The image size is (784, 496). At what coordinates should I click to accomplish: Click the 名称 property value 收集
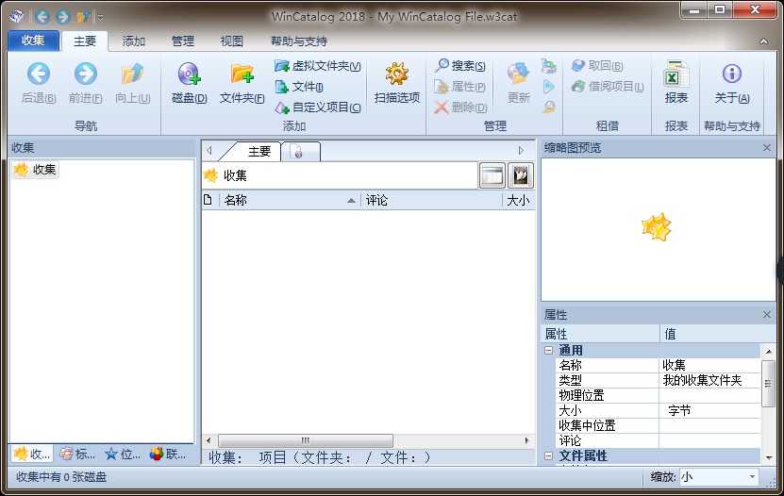[710, 365]
